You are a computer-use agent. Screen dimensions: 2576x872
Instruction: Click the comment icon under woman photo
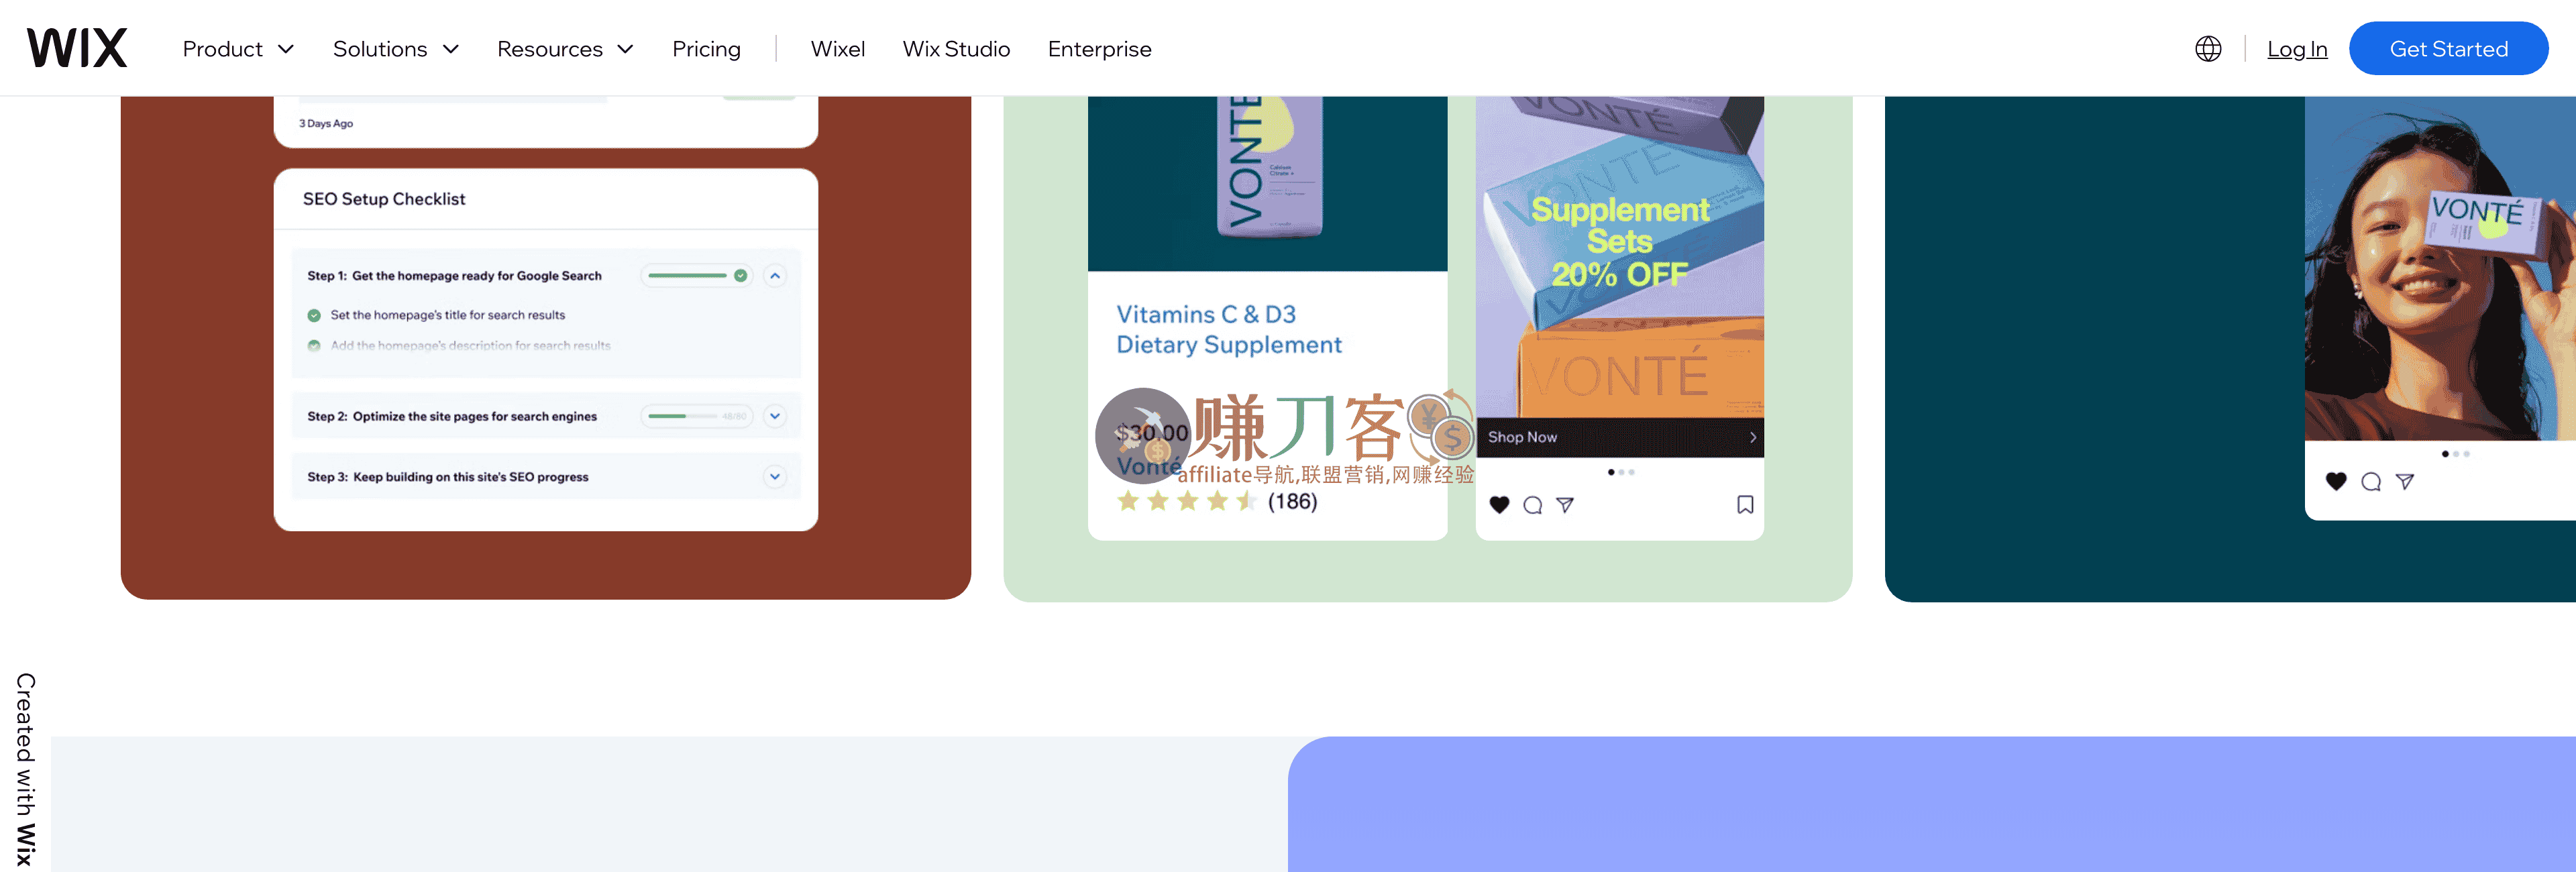(x=2370, y=482)
